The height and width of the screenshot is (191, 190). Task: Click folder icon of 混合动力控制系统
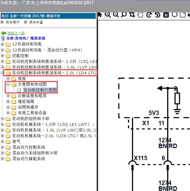8,147
